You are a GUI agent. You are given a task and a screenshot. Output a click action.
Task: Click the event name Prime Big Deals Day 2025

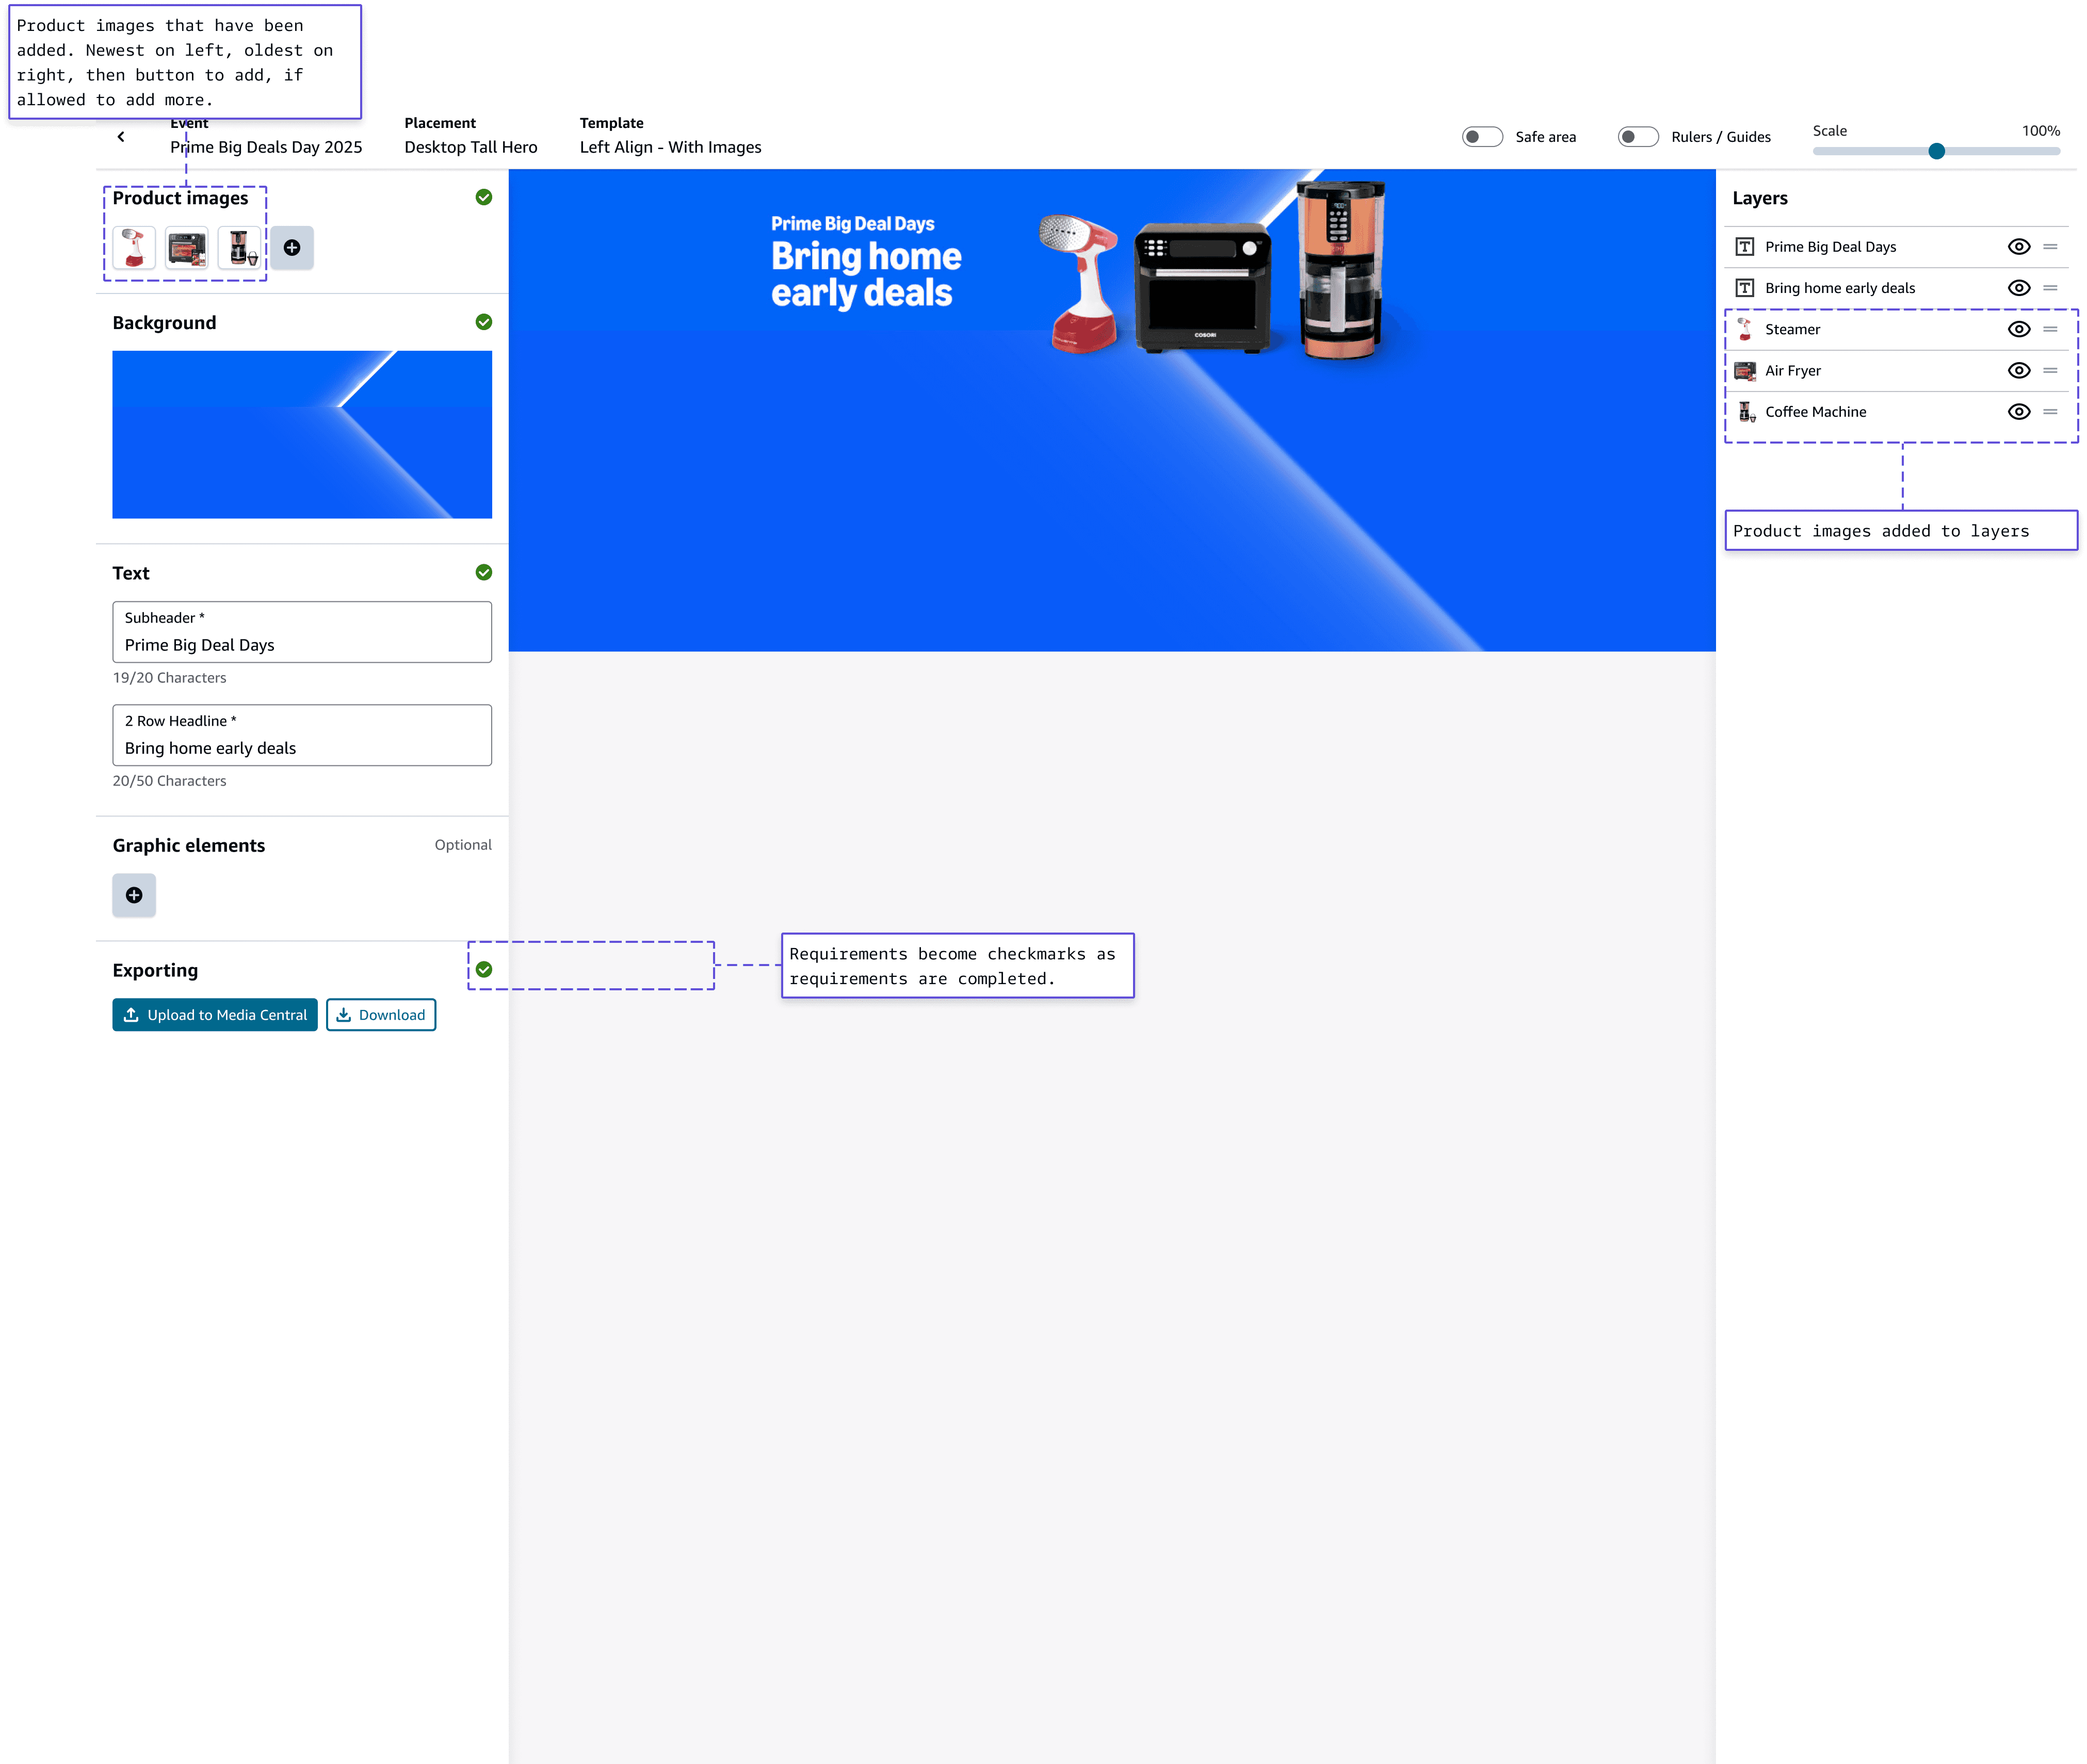click(x=266, y=147)
